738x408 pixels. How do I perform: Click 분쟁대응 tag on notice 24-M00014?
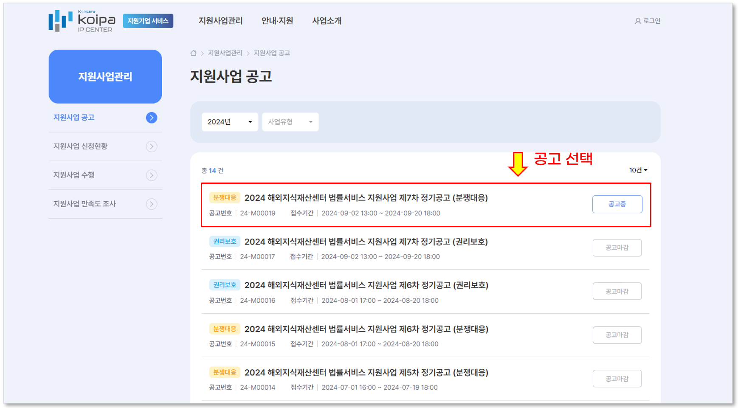coord(225,373)
